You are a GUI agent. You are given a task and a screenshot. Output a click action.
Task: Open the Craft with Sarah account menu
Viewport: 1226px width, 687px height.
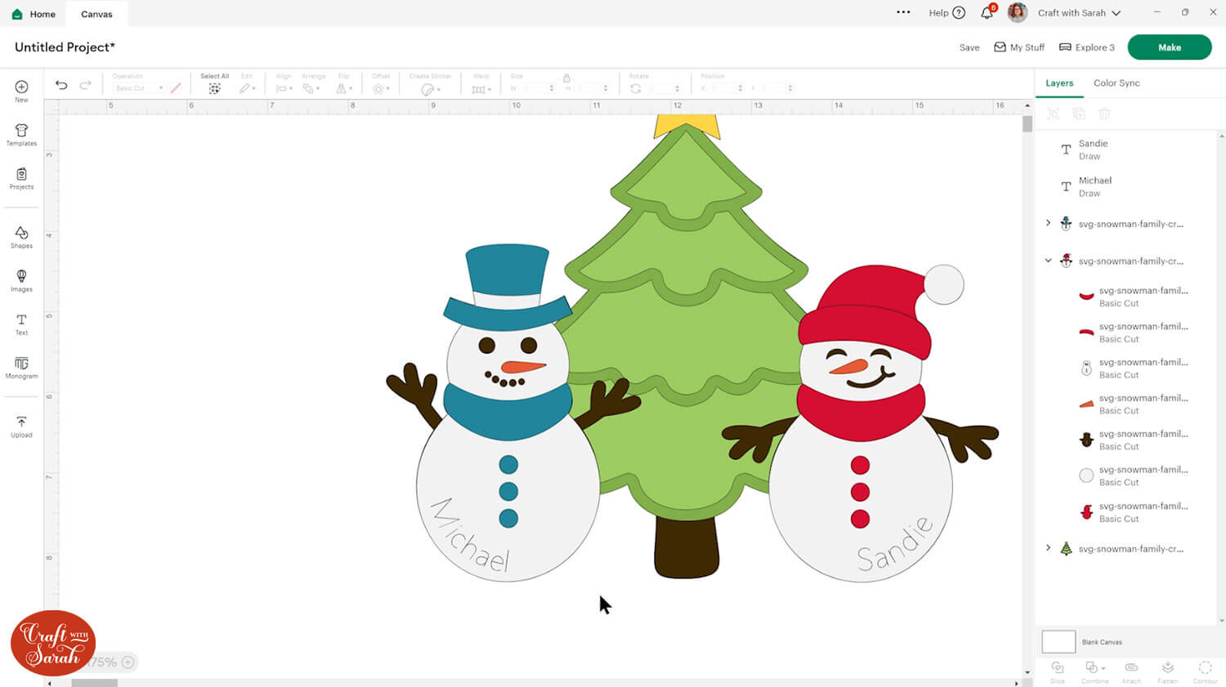(x=1079, y=13)
